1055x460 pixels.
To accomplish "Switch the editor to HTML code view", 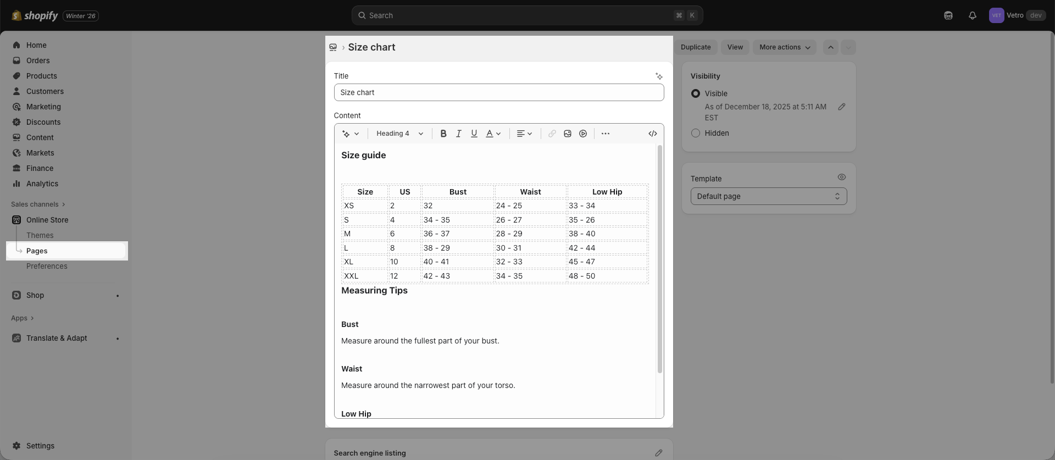I will tap(653, 134).
